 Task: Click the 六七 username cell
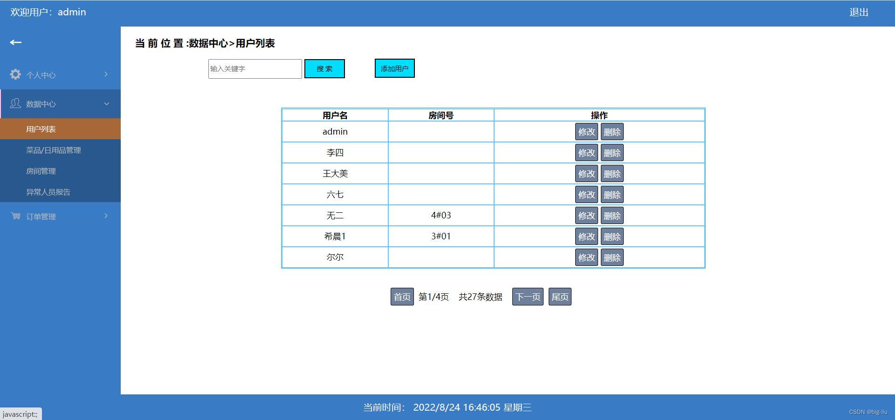[335, 195]
